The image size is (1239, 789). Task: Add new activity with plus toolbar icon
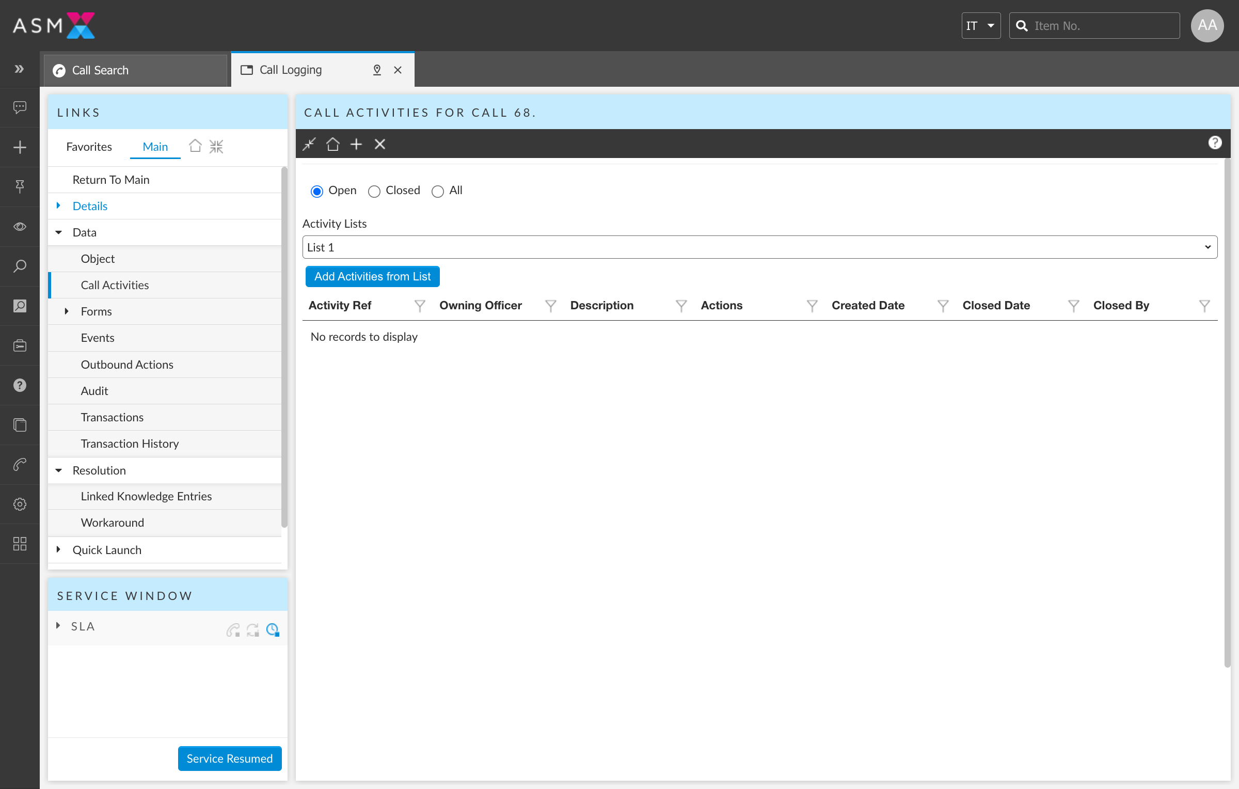(x=356, y=144)
